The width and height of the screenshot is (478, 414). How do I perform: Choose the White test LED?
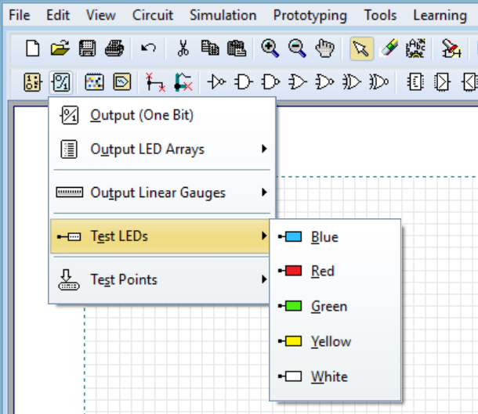335,376
